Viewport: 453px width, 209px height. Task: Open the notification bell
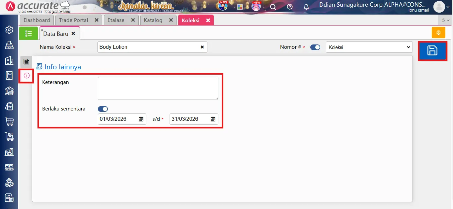306,7
